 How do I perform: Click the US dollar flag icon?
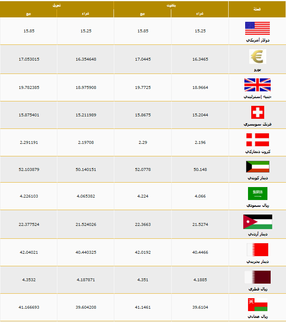(257, 28)
